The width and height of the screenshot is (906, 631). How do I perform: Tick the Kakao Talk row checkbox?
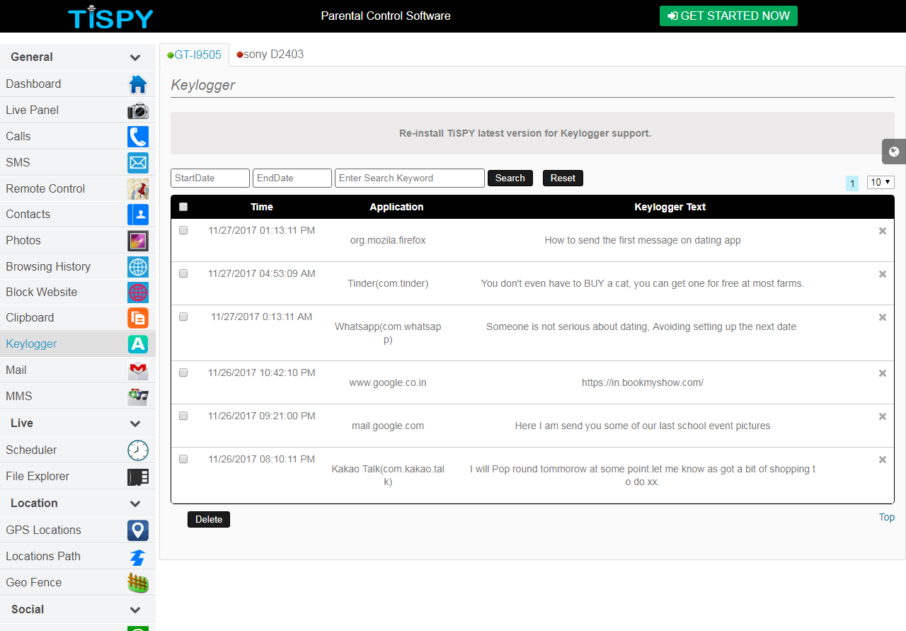pyautogui.click(x=183, y=459)
